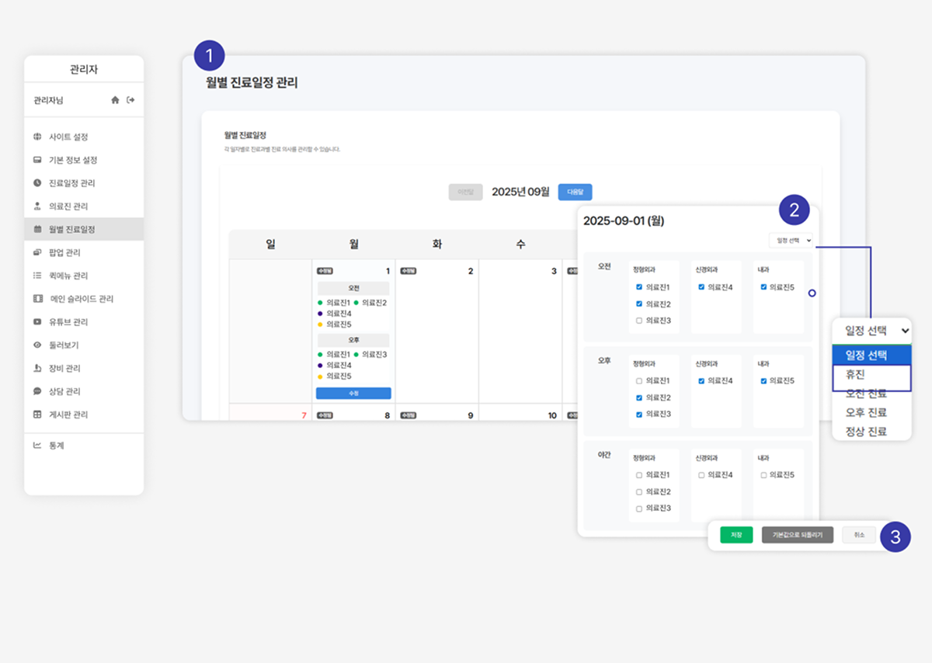This screenshot has width=932, height=663.
Task: Click the list icon beside 퀵메뉴 관리
Action: pyautogui.click(x=37, y=276)
